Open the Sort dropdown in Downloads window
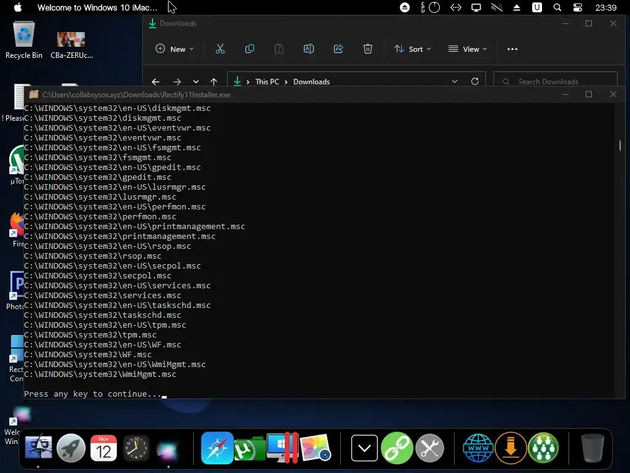 412,49
